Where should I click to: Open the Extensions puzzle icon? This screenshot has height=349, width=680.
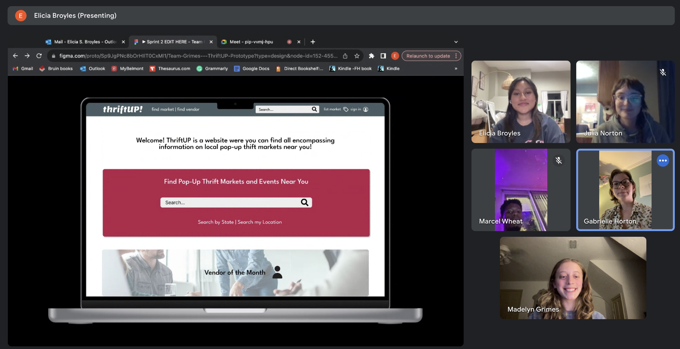pos(371,56)
